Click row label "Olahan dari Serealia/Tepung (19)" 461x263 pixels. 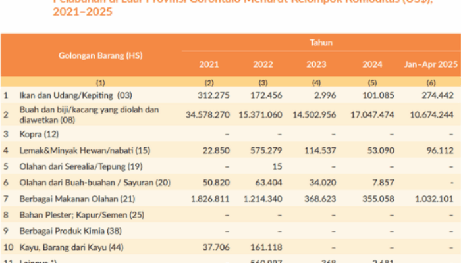click(81, 167)
